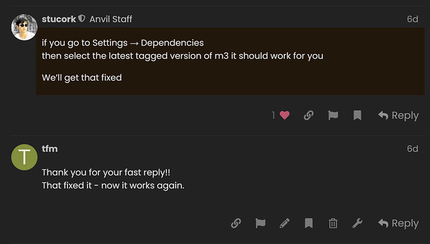Open the 6d timestamp on tfm's post

413,149
